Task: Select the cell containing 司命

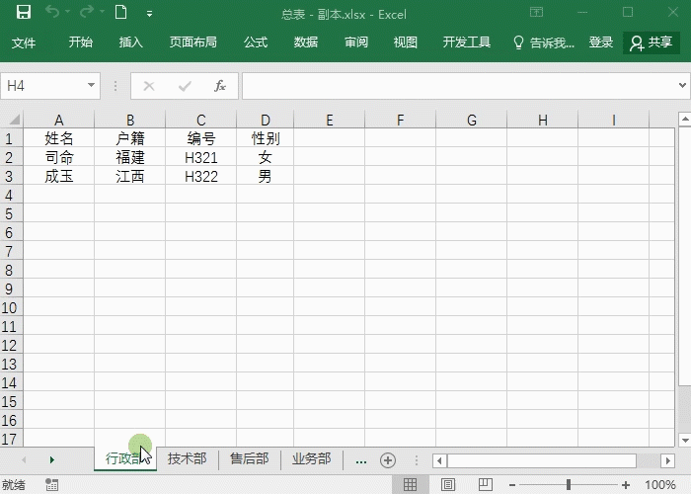Action: pos(58,157)
